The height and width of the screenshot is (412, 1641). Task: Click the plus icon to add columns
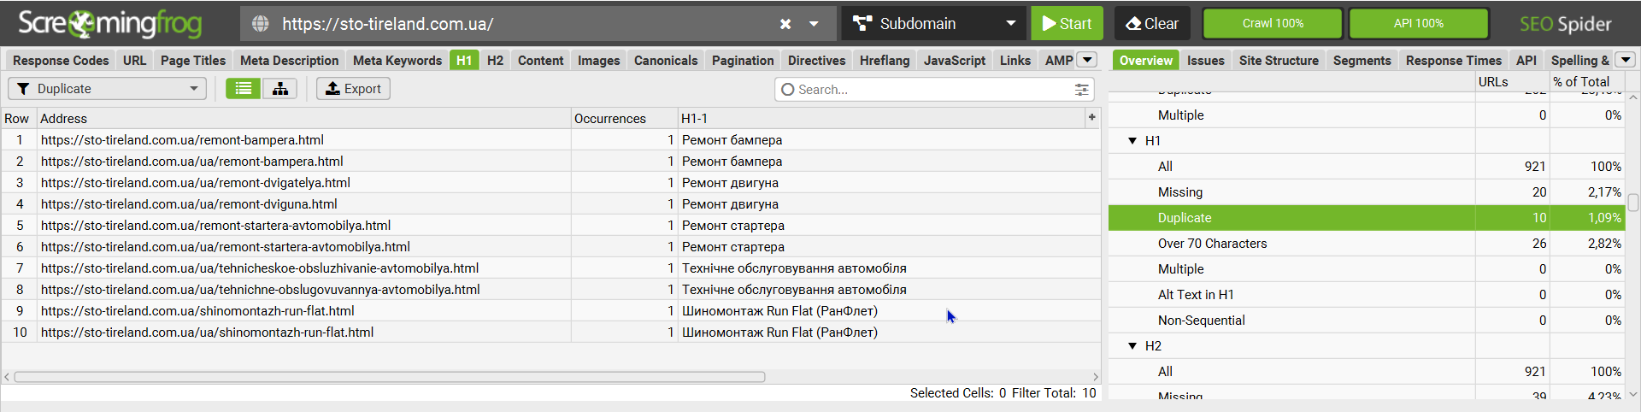(x=1091, y=118)
